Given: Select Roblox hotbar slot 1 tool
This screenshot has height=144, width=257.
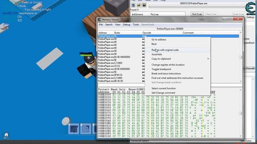Looking at the screenshot, I should tap(74, 129).
